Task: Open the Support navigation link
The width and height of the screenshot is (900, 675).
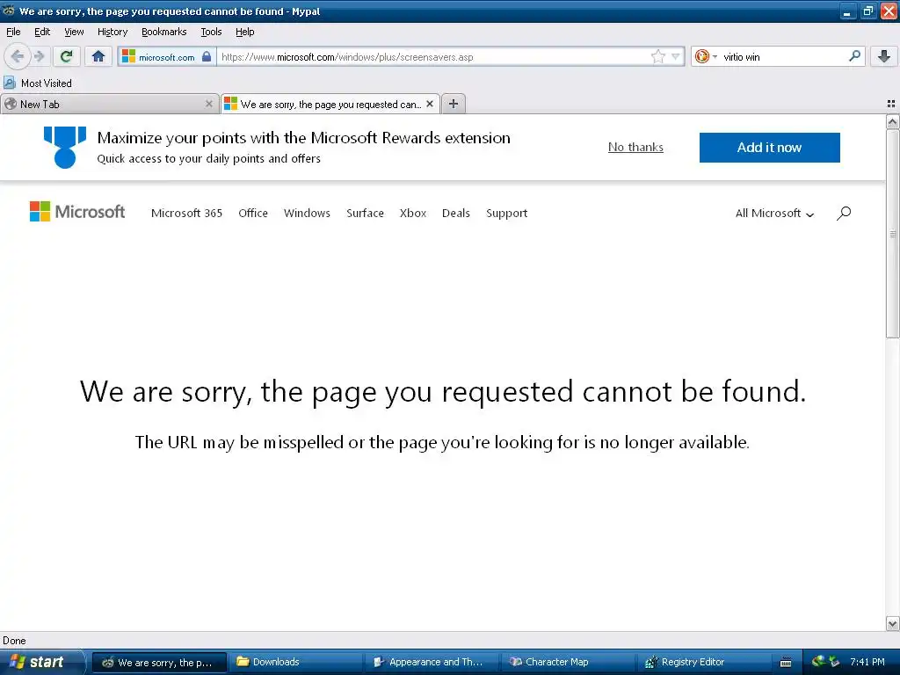Action: click(x=506, y=213)
